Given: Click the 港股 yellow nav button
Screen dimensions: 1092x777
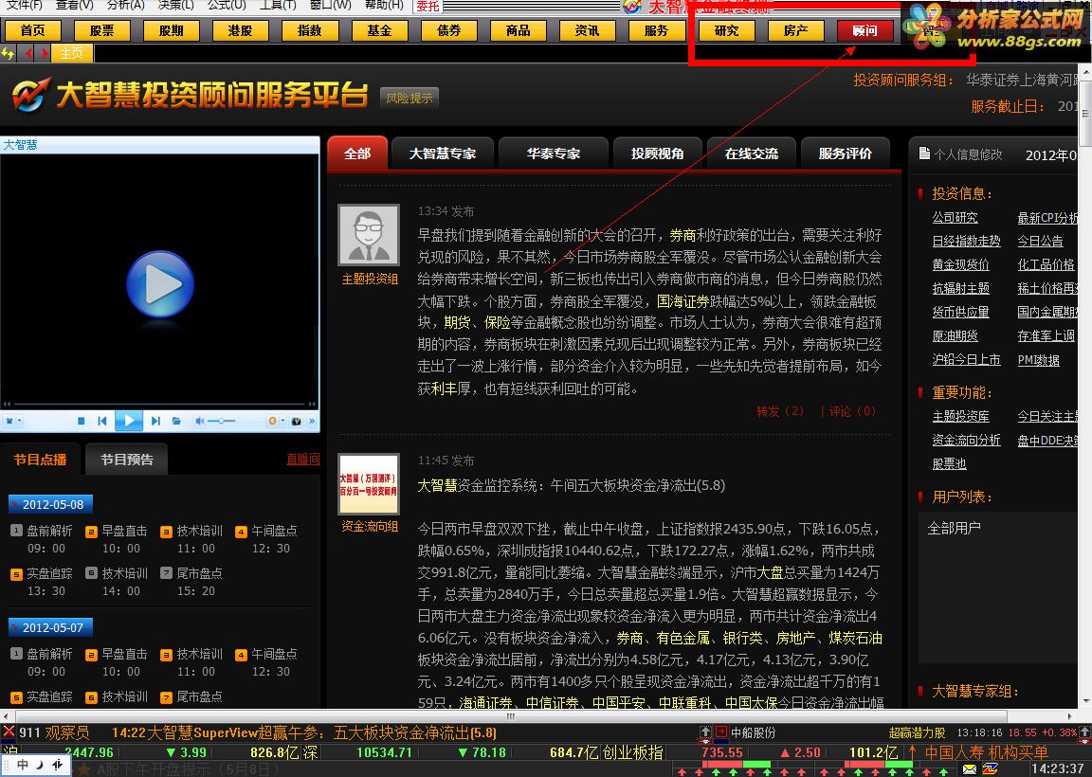Looking at the screenshot, I should click(x=240, y=30).
